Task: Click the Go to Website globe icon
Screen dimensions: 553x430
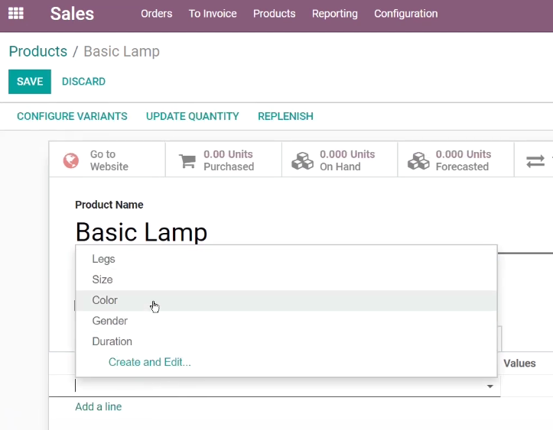Action: [71, 160]
